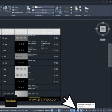Open the snap mode settings dropdown arrow

pyautogui.click(x=57, y=110)
